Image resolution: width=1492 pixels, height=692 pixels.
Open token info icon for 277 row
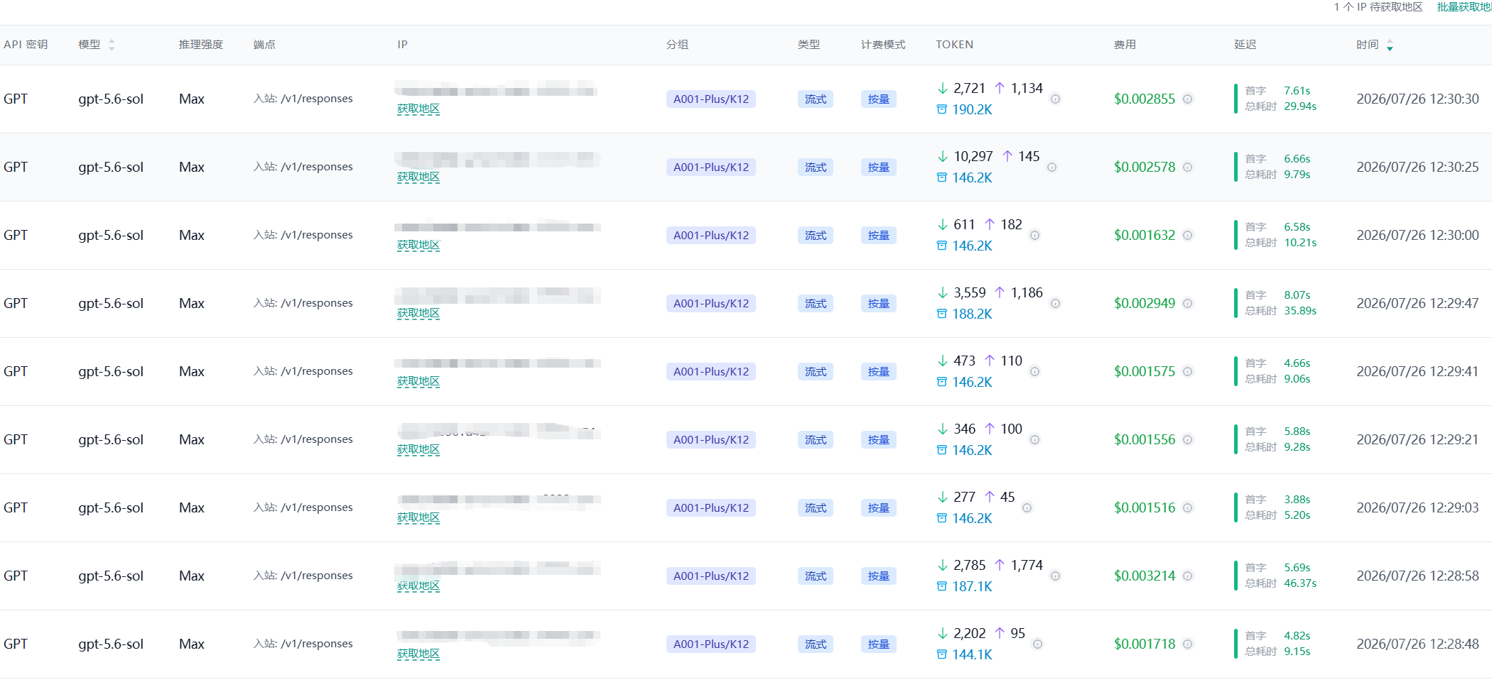(1027, 508)
